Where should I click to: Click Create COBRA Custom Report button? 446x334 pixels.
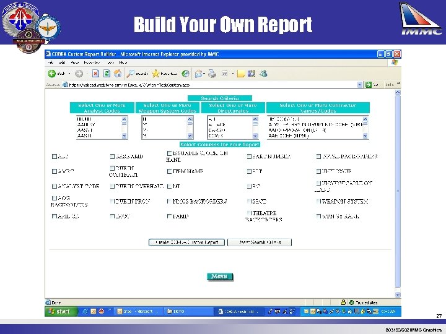[187, 242]
